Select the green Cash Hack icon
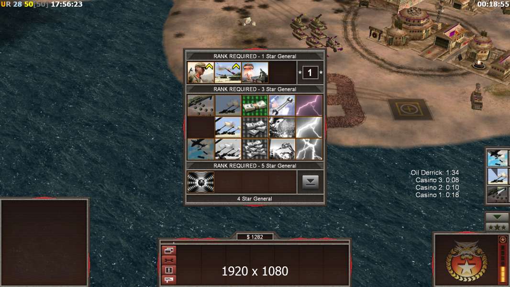Screen dimensions: 510x287 tap(255, 105)
